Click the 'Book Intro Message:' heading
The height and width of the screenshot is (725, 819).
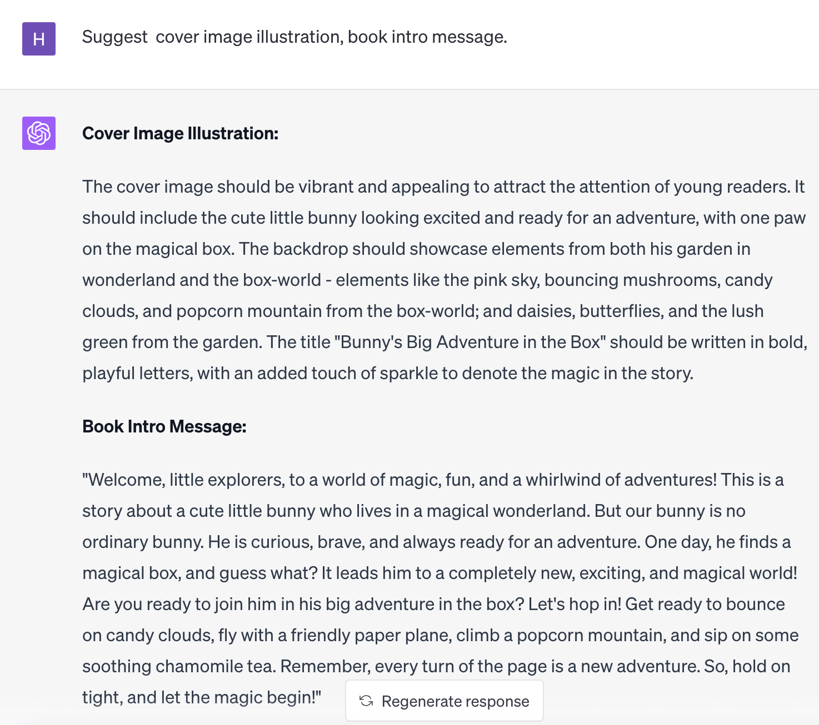tap(164, 426)
